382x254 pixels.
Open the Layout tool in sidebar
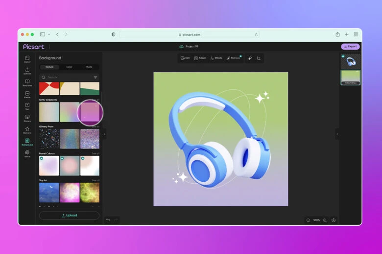tap(27, 59)
